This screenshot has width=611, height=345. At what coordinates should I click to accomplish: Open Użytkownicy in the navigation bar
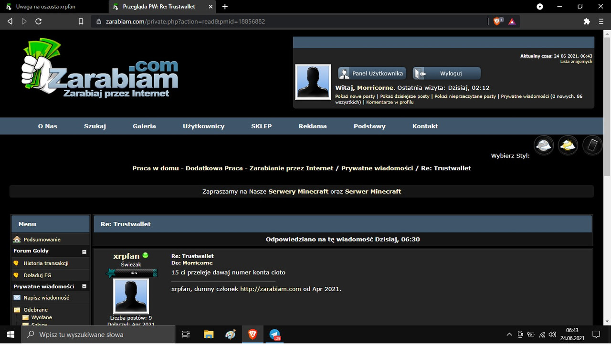click(204, 126)
